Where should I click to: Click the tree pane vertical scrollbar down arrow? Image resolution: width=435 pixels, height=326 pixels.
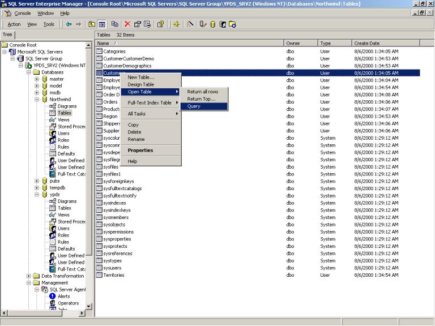[x=88, y=306]
